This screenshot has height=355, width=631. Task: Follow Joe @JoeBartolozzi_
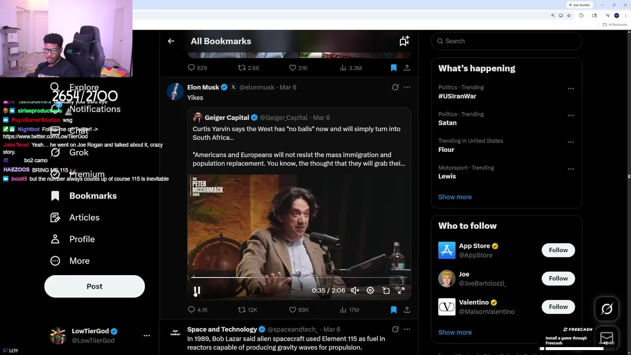[x=558, y=279]
